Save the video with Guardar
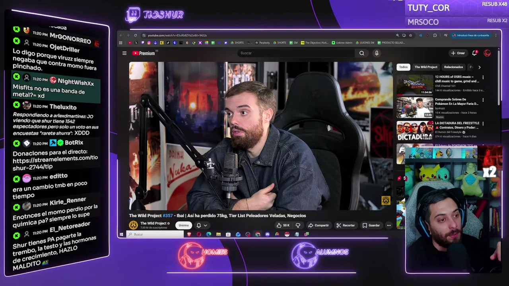The height and width of the screenshot is (286, 509). pos(371,226)
